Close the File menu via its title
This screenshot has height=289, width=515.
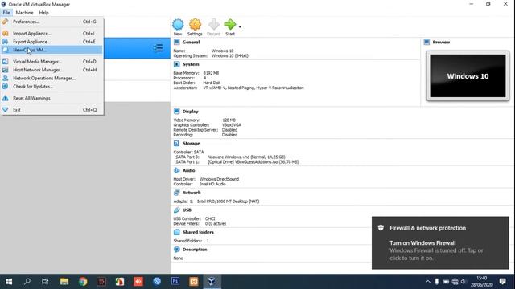pyautogui.click(x=6, y=13)
